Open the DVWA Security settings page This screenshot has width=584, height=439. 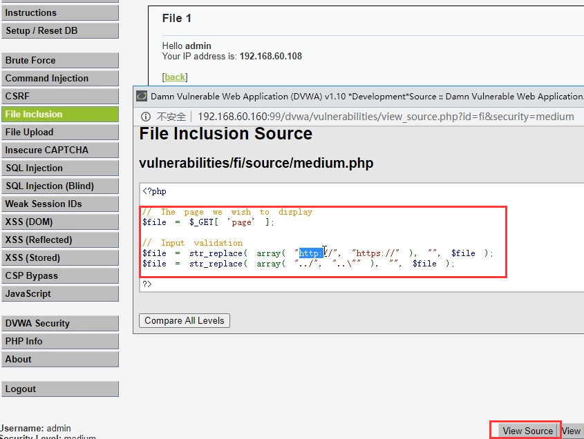(59, 324)
